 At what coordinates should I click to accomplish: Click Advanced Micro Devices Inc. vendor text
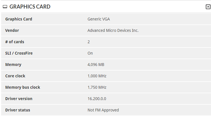113,30
